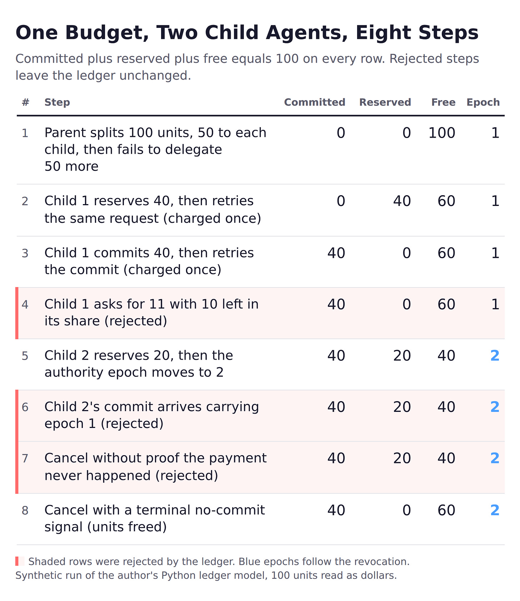Click the footnote about the Python ledger model

(x=206, y=576)
